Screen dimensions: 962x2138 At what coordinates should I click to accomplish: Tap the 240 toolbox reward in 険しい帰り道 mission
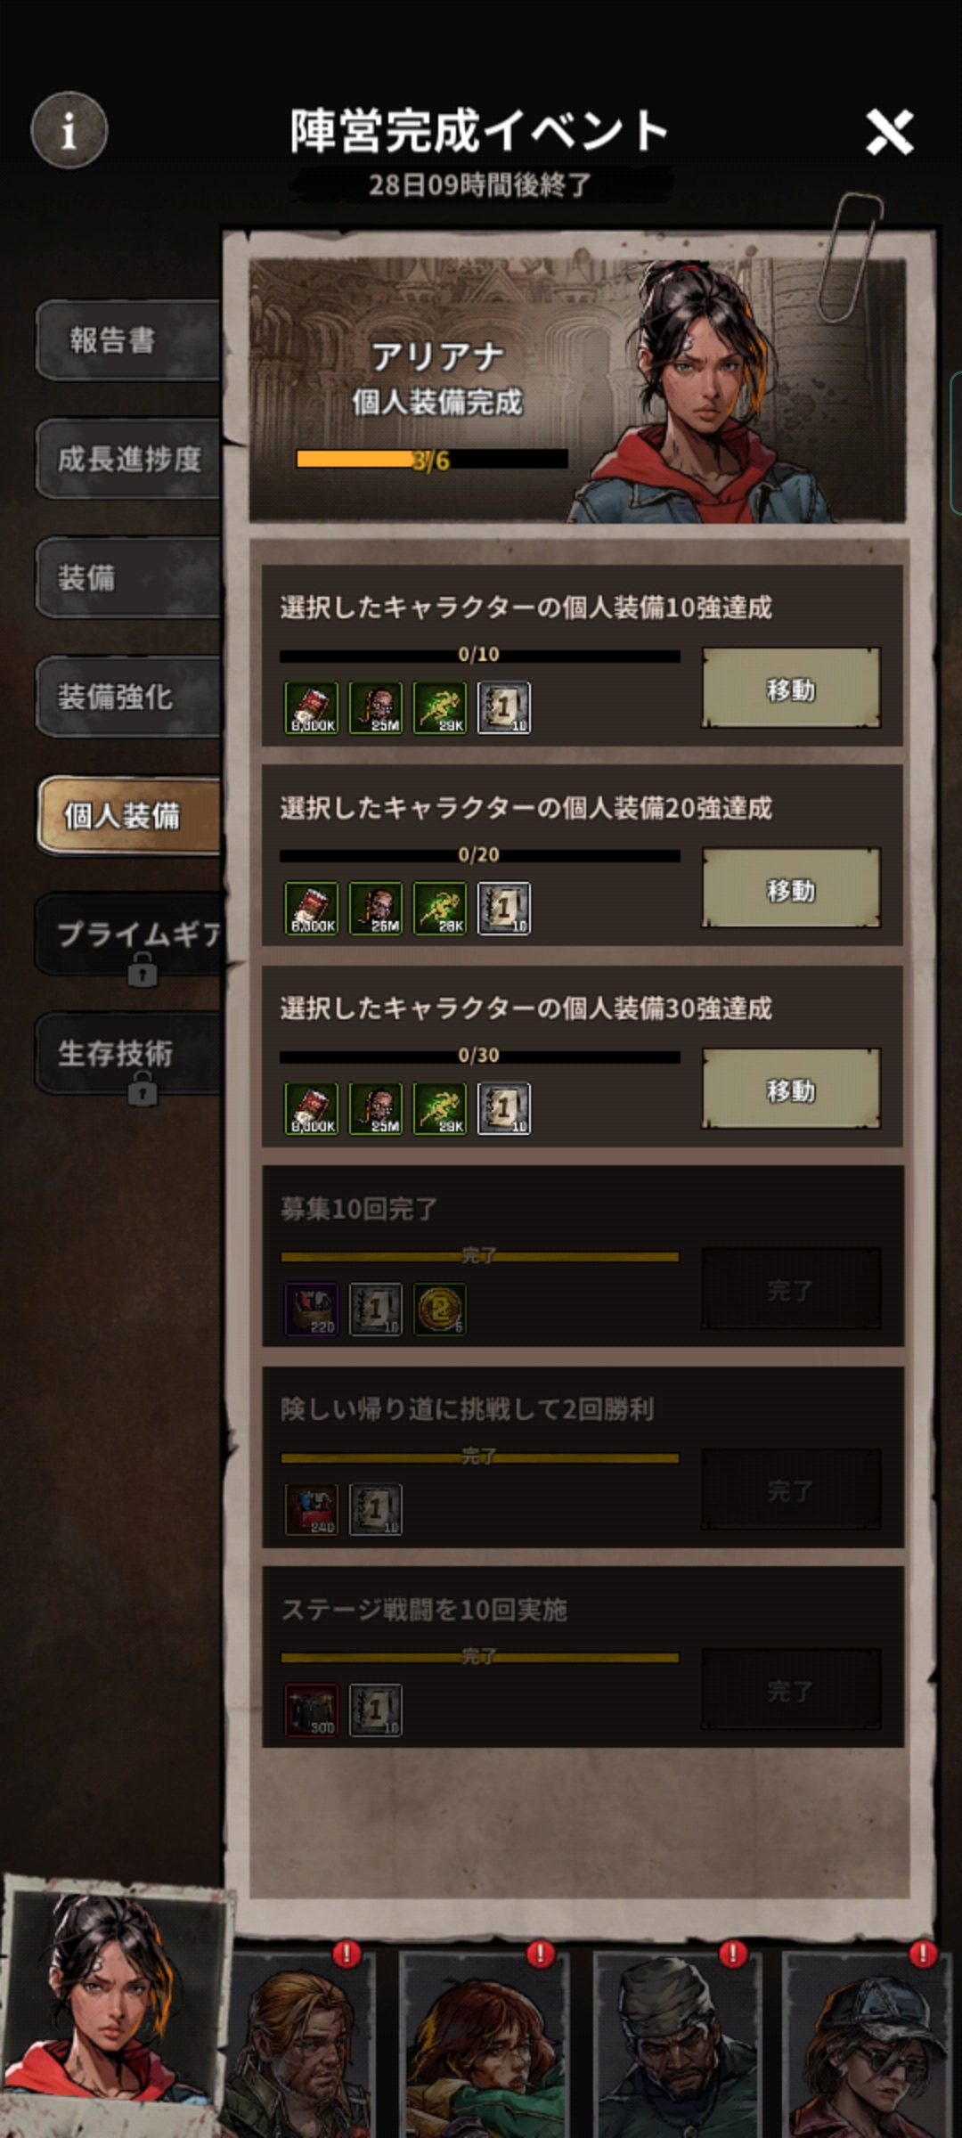point(312,1510)
